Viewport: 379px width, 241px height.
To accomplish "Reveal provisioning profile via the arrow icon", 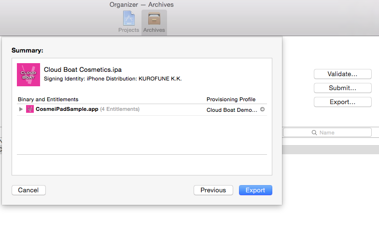I will [262, 109].
